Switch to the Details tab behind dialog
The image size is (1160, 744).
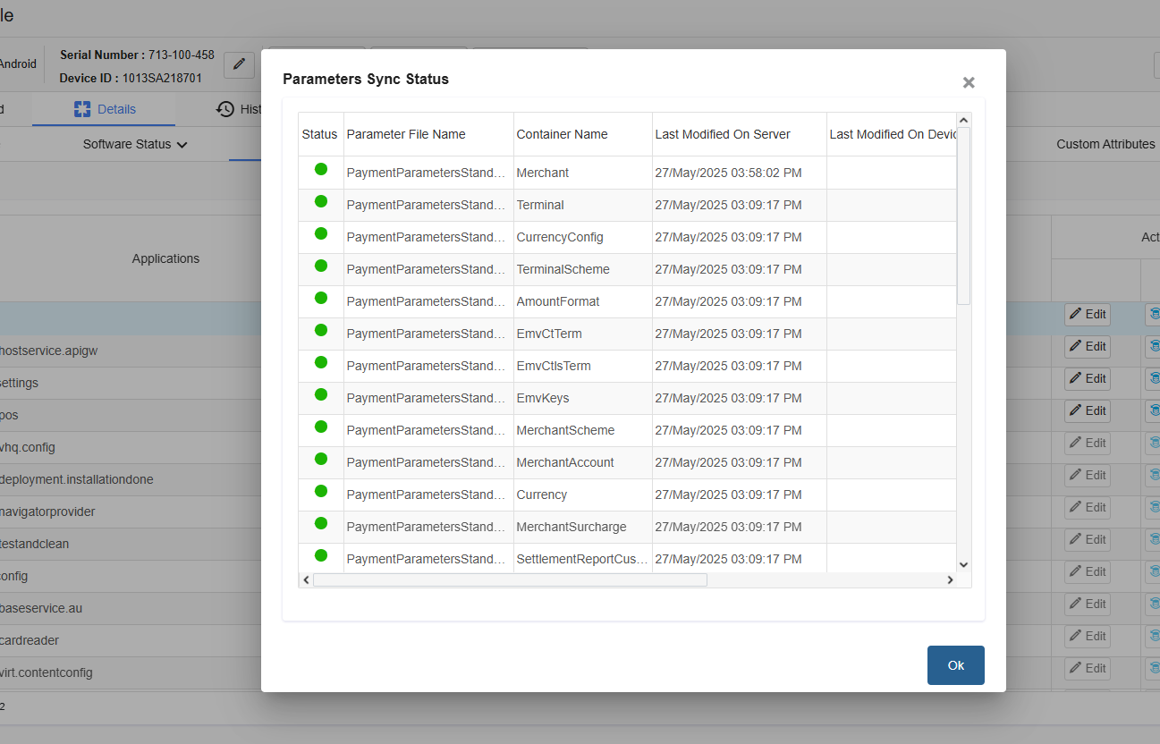click(105, 109)
